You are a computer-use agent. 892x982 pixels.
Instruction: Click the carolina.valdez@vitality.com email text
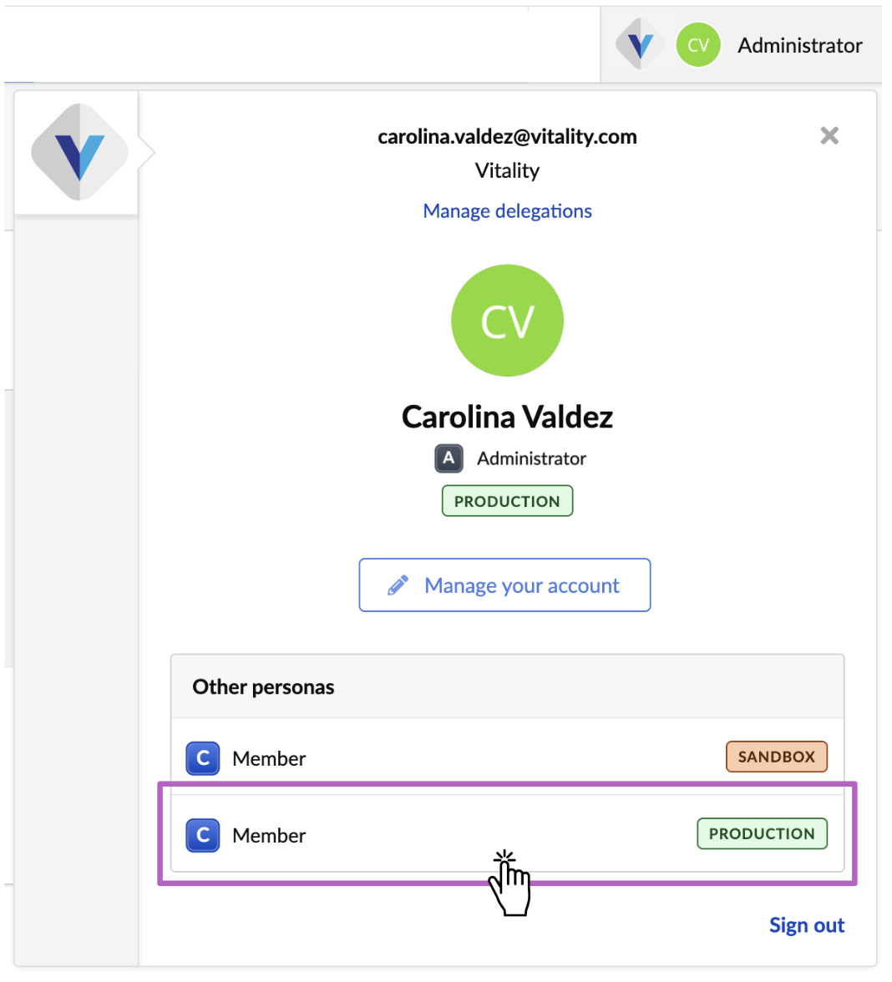point(507,136)
